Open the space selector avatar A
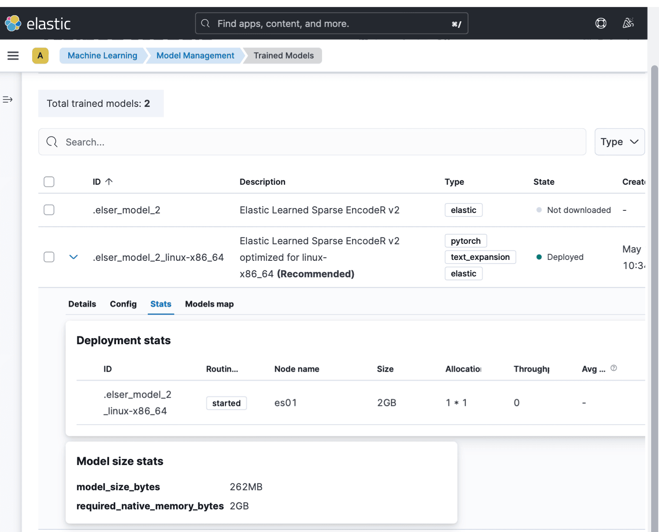Viewport: 659px width, 532px height. [40, 56]
